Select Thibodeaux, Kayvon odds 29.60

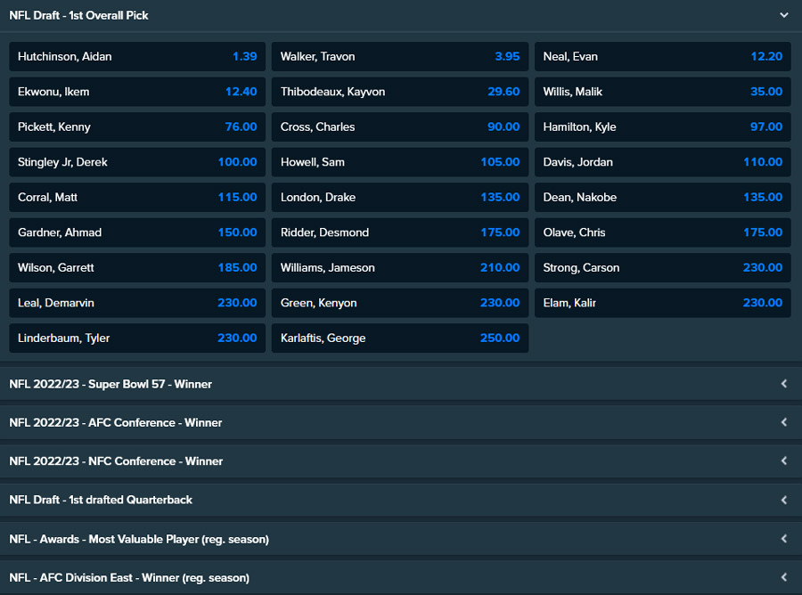click(x=400, y=92)
